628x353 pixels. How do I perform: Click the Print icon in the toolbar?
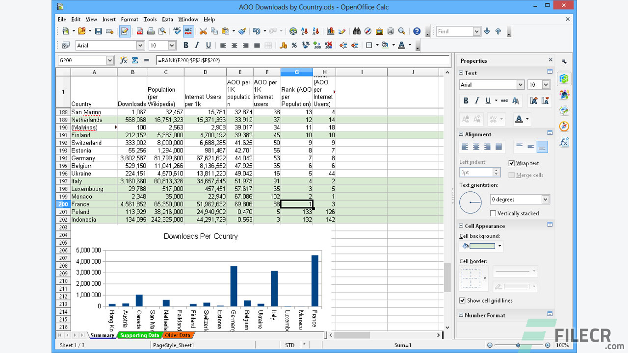click(151, 31)
